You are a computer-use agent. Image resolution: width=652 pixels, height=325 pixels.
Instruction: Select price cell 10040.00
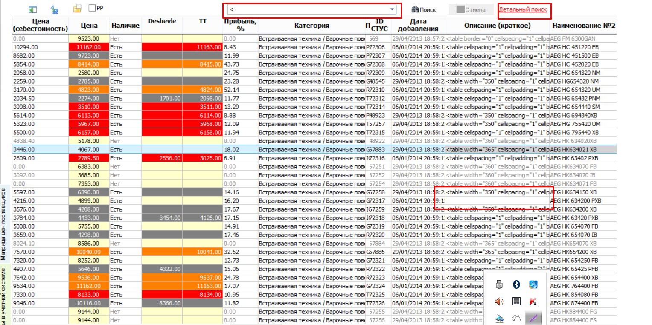(89, 252)
